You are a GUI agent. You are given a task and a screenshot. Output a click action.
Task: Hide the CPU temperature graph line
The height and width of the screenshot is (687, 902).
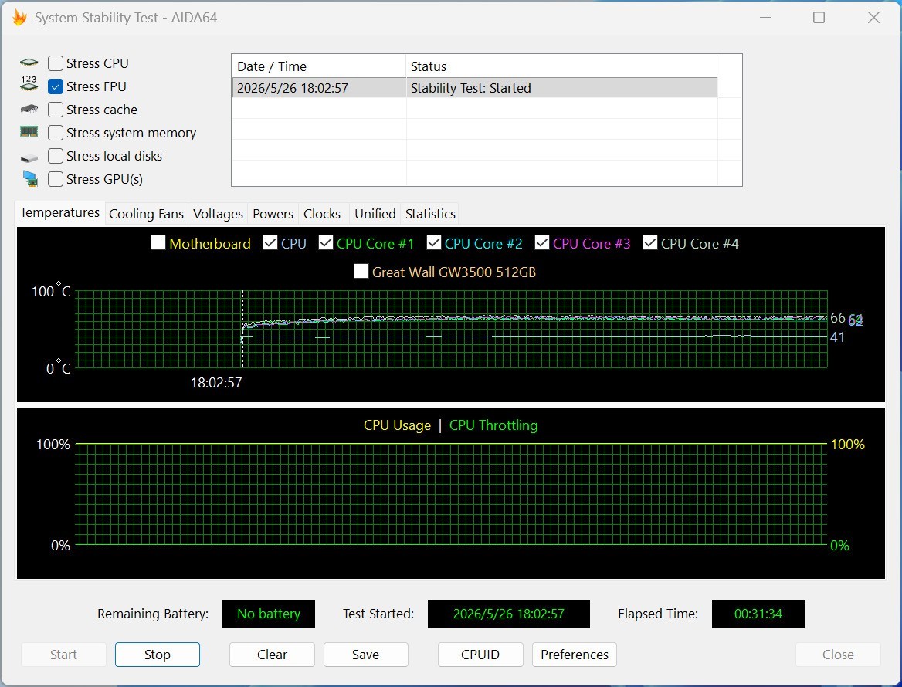[270, 242]
